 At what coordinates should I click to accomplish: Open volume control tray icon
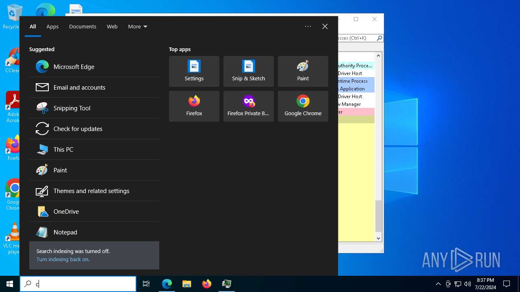(468, 284)
